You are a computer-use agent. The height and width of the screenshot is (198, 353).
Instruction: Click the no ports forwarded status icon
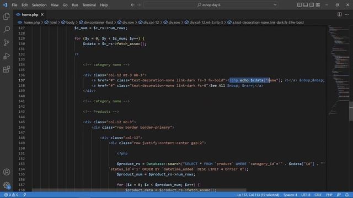click(x=24, y=195)
